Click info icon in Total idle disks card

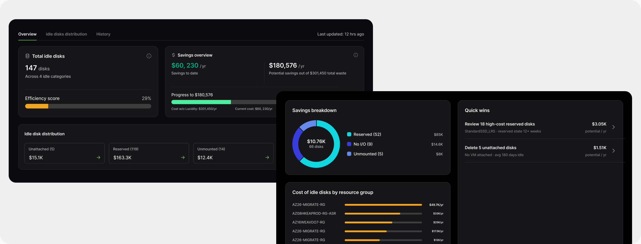tap(149, 56)
